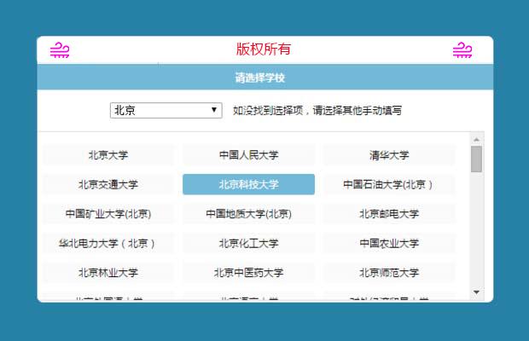
Task: Click the school list scrollbar thumb
Action: tap(476, 159)
